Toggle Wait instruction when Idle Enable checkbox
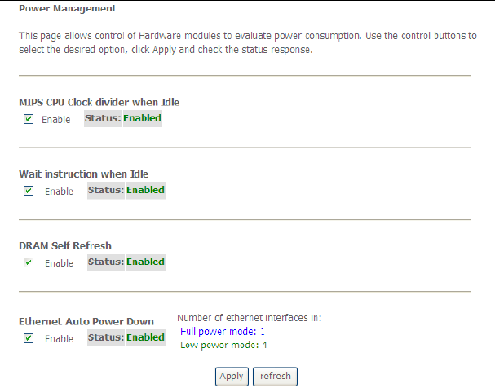 pos(29,191)
